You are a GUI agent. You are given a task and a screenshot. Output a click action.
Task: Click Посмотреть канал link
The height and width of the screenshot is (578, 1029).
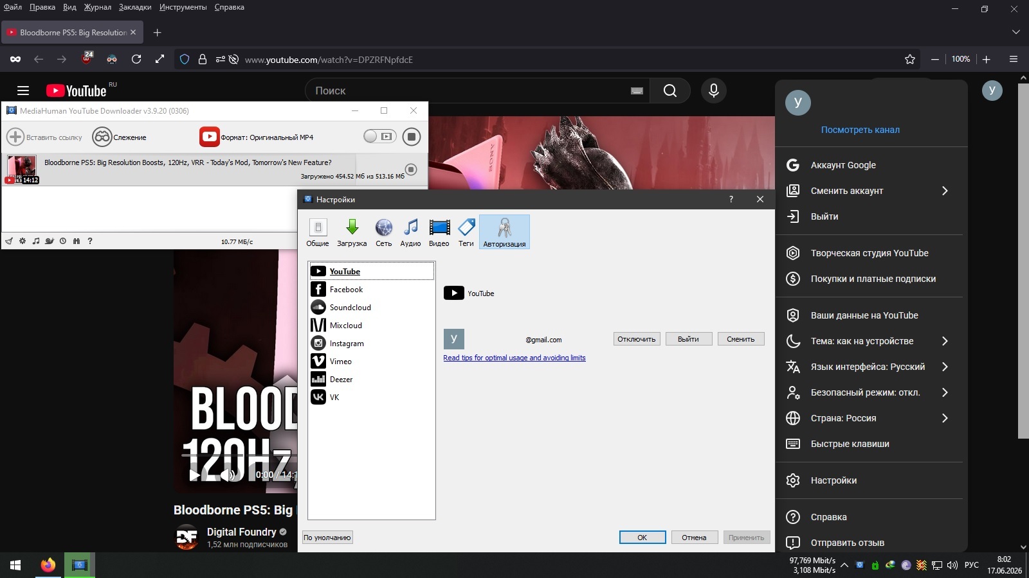(x=861, y=130)
